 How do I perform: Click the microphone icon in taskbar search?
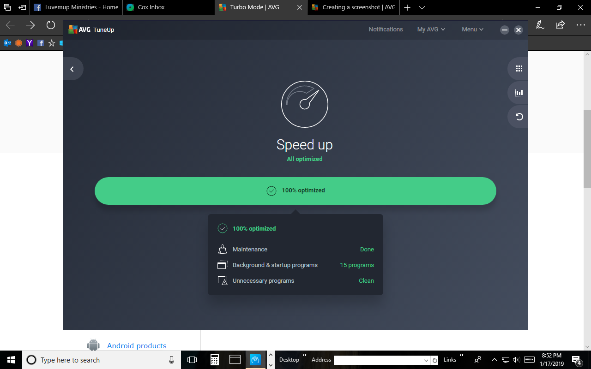(x=172, y=360)
